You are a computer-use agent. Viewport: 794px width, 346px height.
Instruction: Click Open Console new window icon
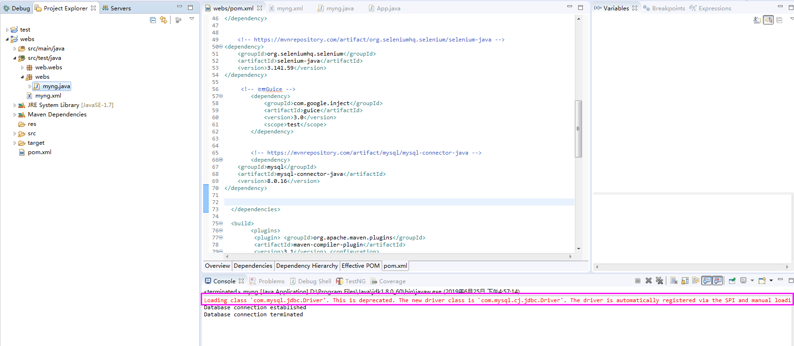[x=762, y=280]
